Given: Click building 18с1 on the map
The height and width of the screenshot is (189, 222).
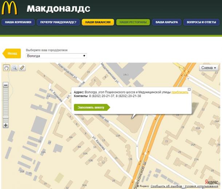Looking at the screenshot, I should (126, 74).
